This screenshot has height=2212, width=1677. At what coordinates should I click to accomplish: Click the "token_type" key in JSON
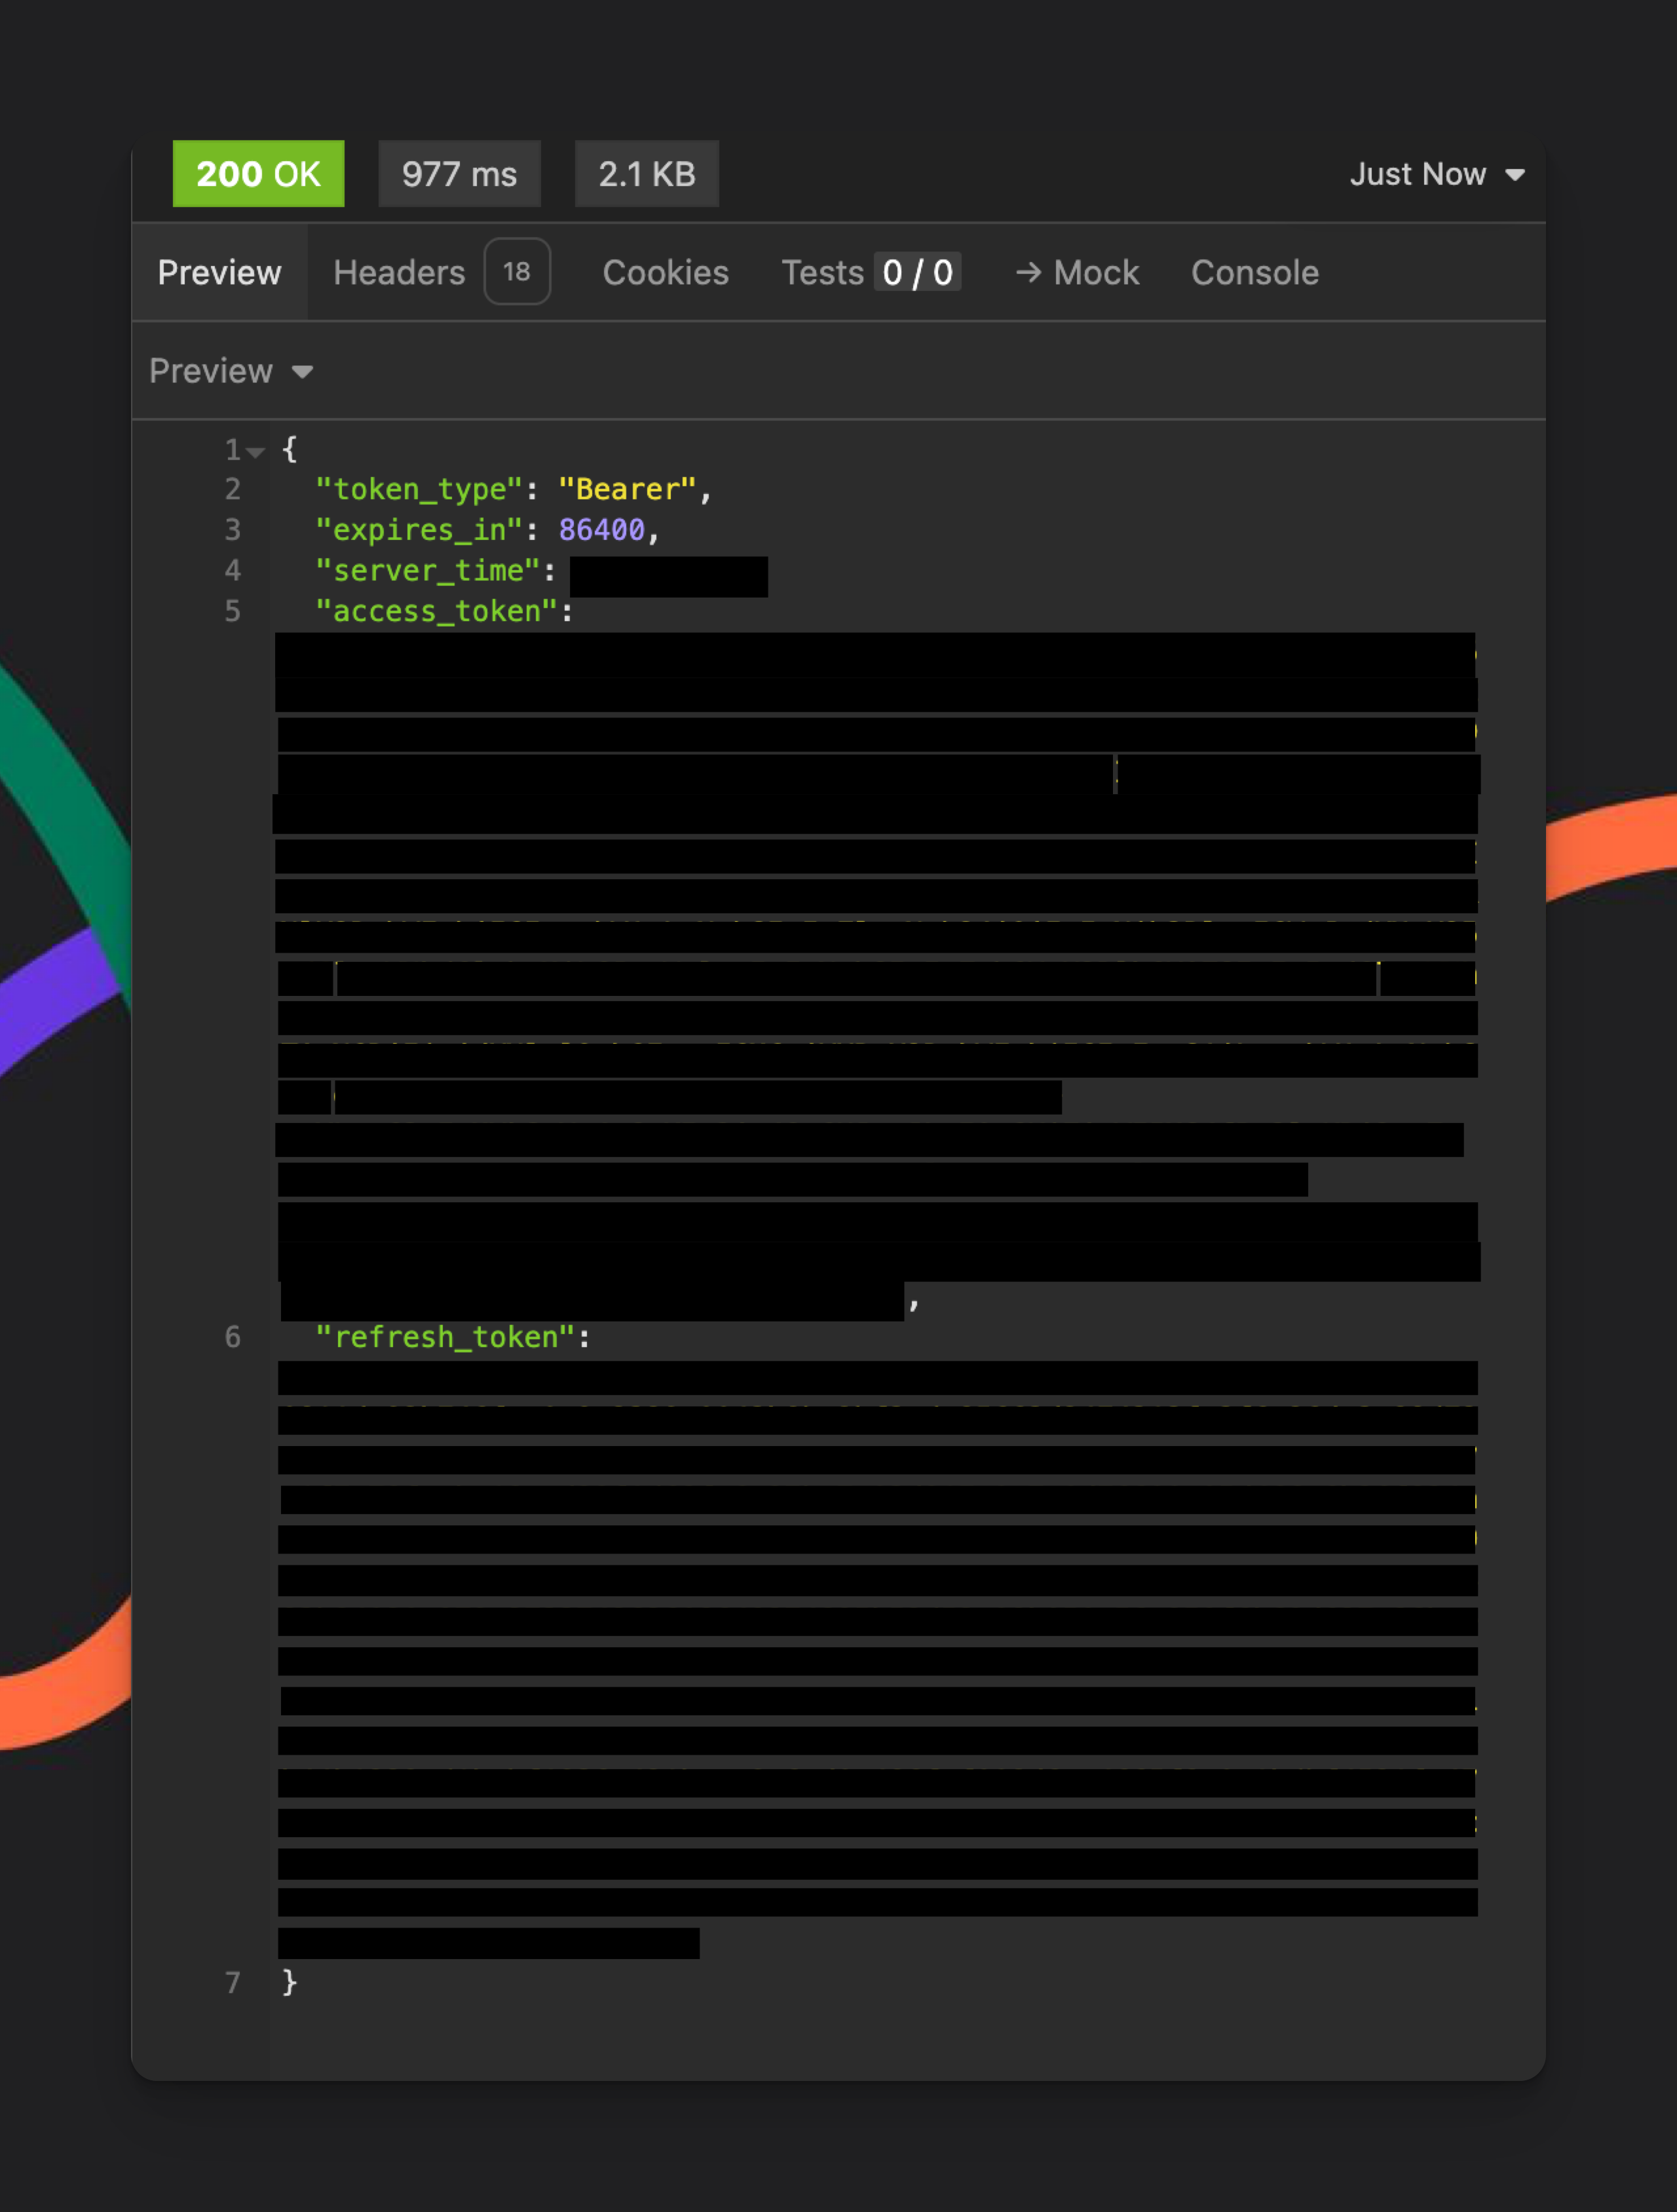[x=418, y=489]
